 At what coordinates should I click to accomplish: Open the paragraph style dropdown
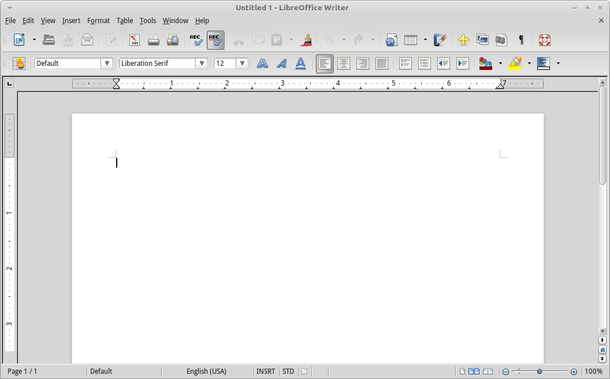click(107, 63)
